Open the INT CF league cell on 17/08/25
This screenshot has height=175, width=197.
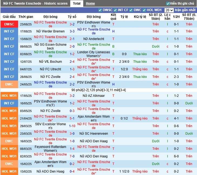click(x=9, y=31)
